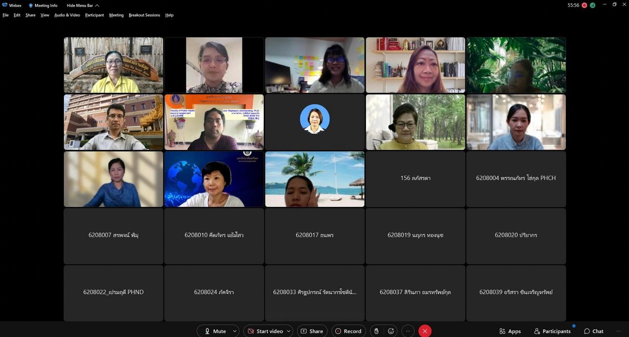Select the tile labeled 6208039
The width and height of the screenshot is (629, 337).
coord(516,293)
